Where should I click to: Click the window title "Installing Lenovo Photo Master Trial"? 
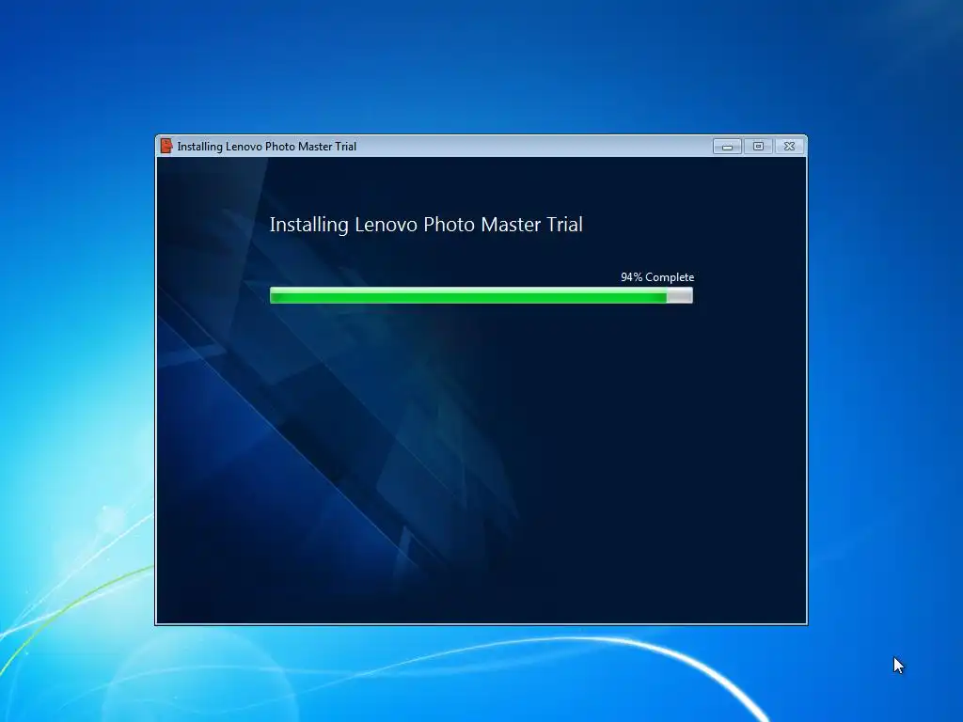pyautogui.click(x=266, y=147)
